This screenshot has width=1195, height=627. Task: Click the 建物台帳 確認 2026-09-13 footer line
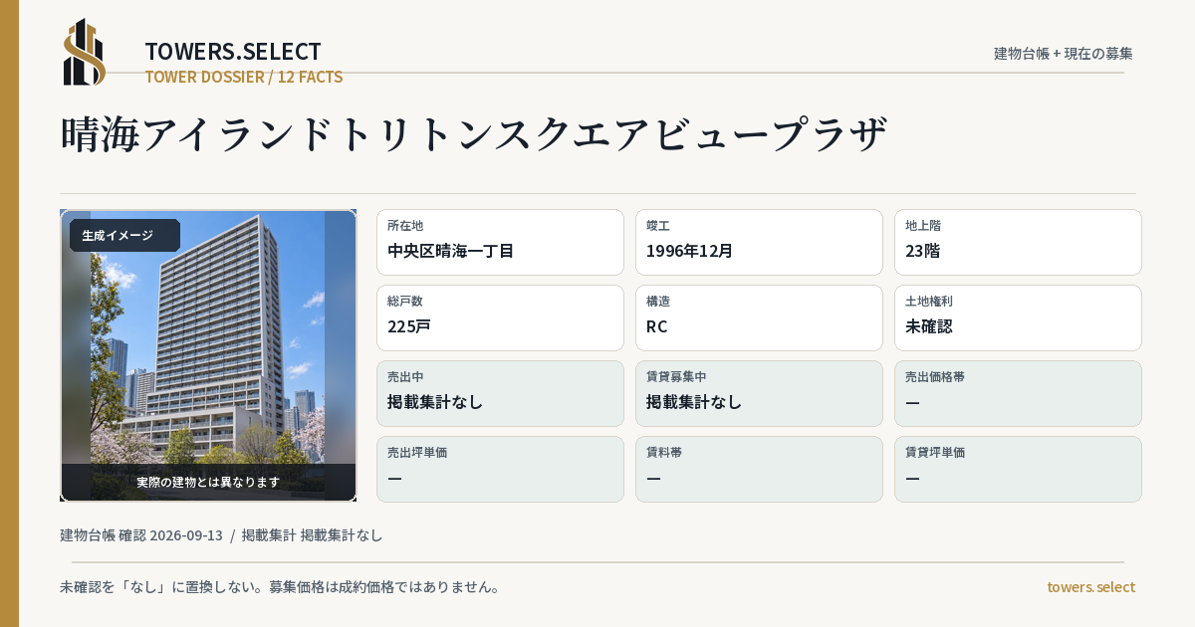click(221, 535)
